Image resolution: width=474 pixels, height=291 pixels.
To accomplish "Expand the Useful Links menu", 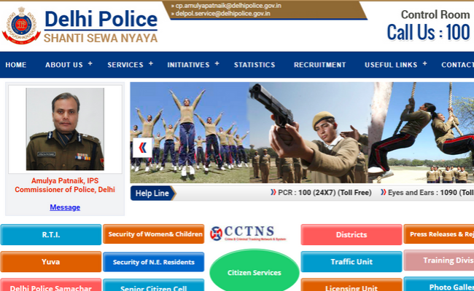I will coord(395,65).
